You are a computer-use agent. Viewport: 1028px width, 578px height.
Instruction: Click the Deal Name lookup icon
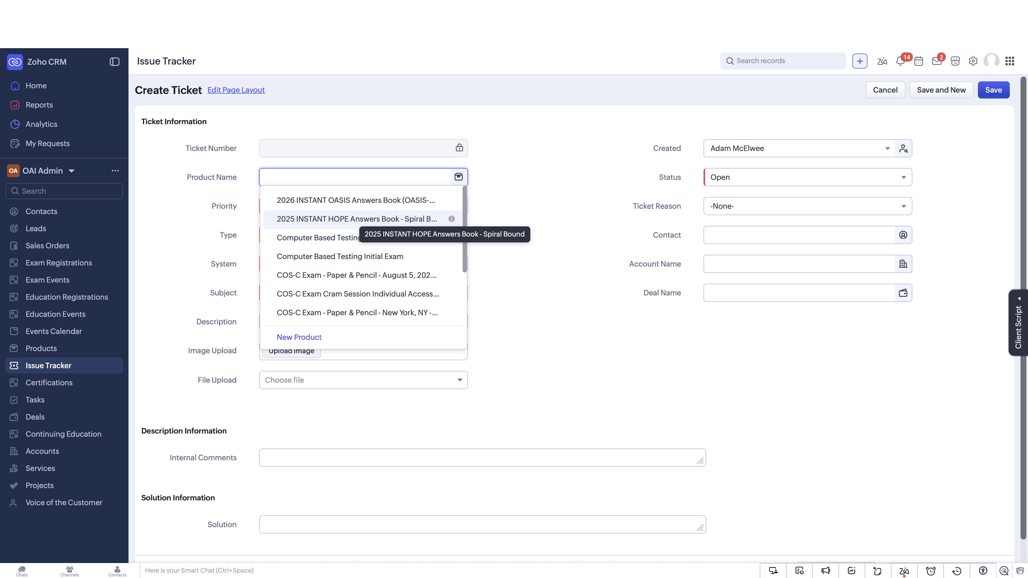pyautogui.click(x=903, y=293)
